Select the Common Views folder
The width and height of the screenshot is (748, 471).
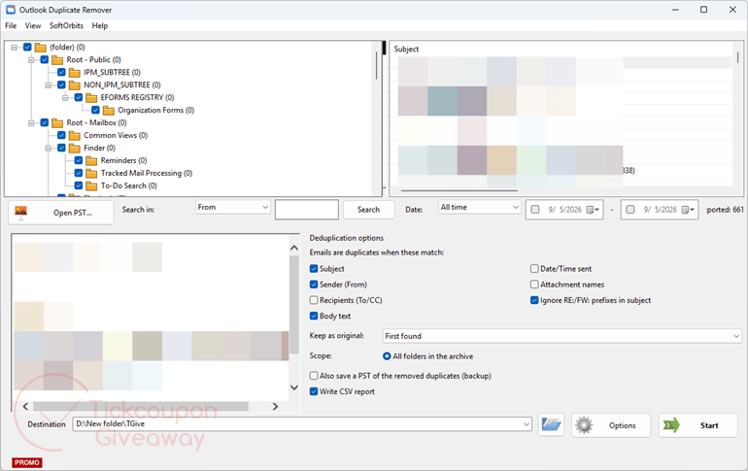[x=116, y=135]
